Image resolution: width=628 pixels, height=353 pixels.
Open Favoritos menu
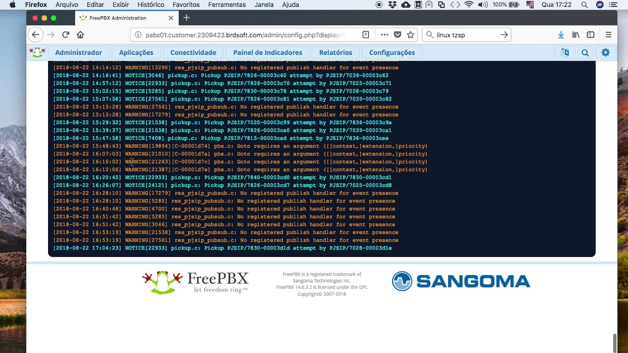pos(186,5)
